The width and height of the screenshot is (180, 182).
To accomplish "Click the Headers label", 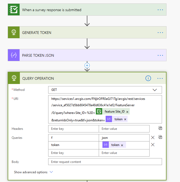I will pyautogui.click(x=17, y=129).
